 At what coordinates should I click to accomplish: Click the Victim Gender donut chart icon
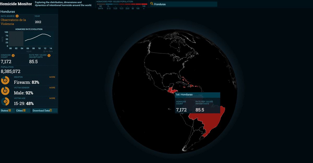pyautogui.click(x=5, y=91)
